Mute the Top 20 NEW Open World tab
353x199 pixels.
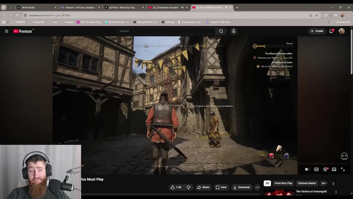click(226, 7)
